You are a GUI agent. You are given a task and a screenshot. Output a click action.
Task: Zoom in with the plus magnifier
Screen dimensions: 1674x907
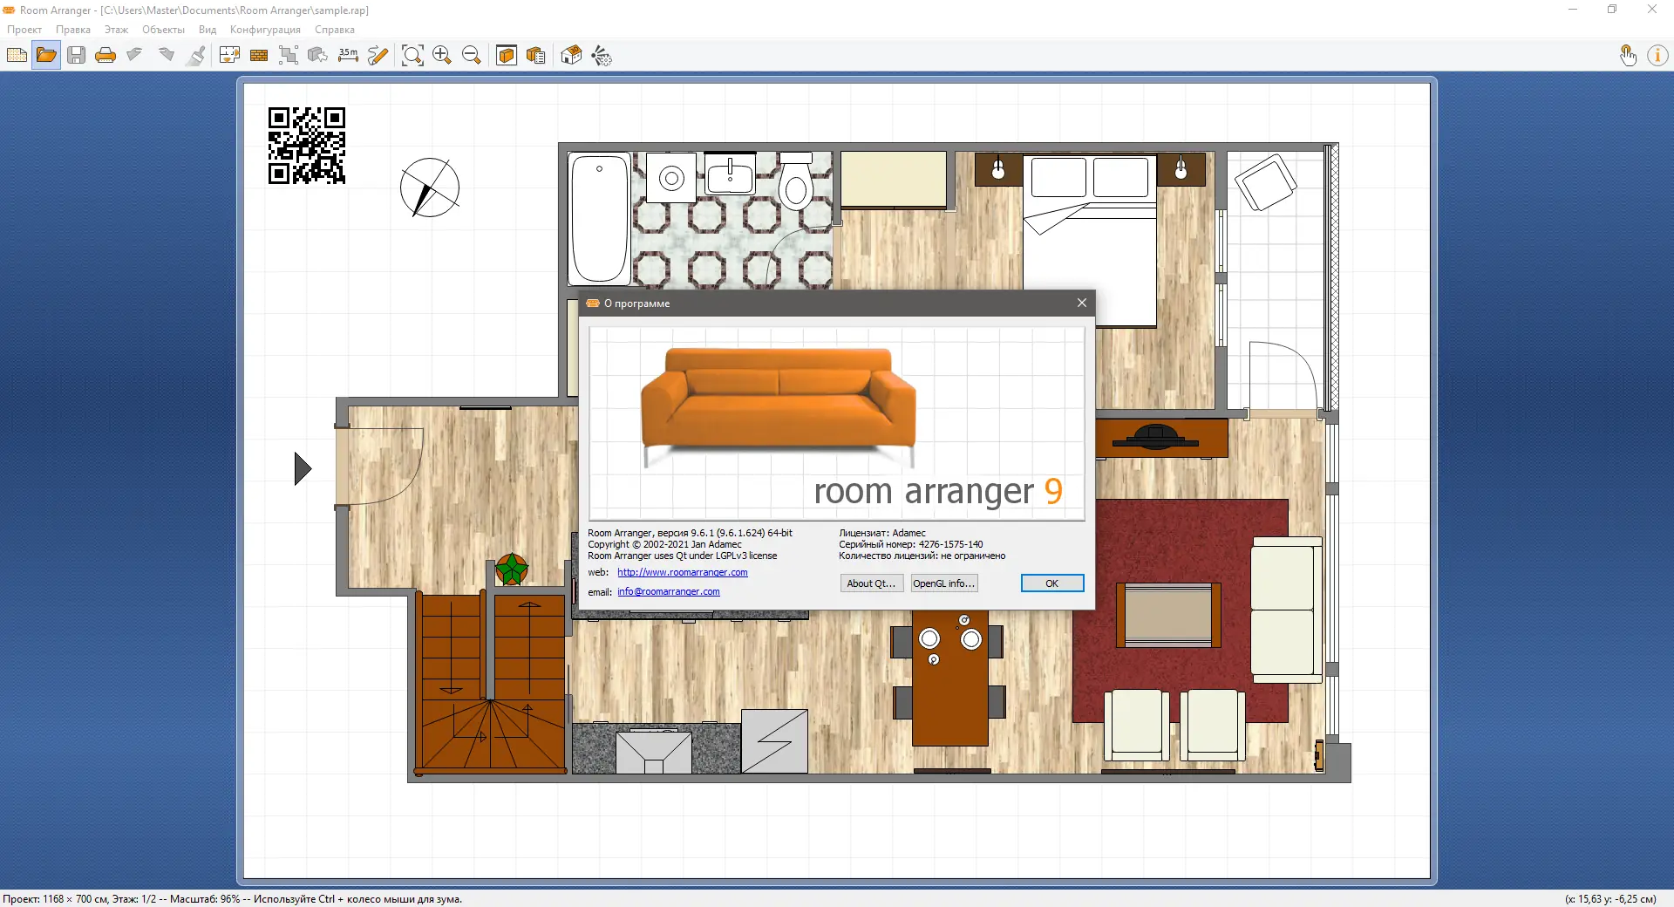point(442,56)
